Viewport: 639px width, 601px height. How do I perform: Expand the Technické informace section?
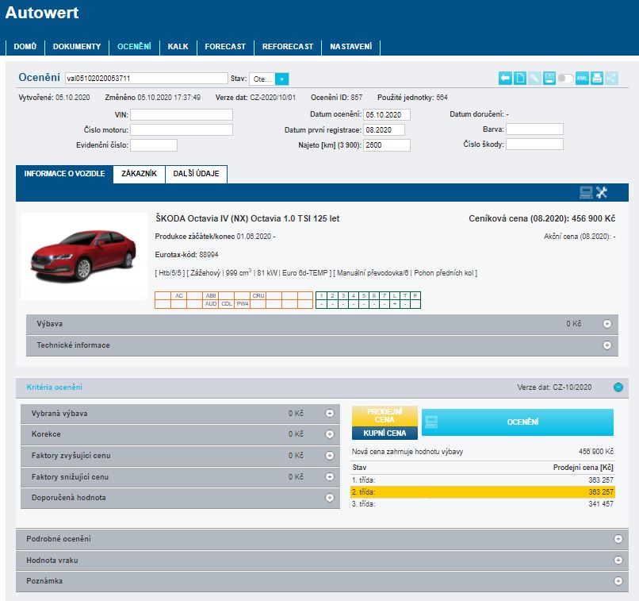tap(607, 345)
